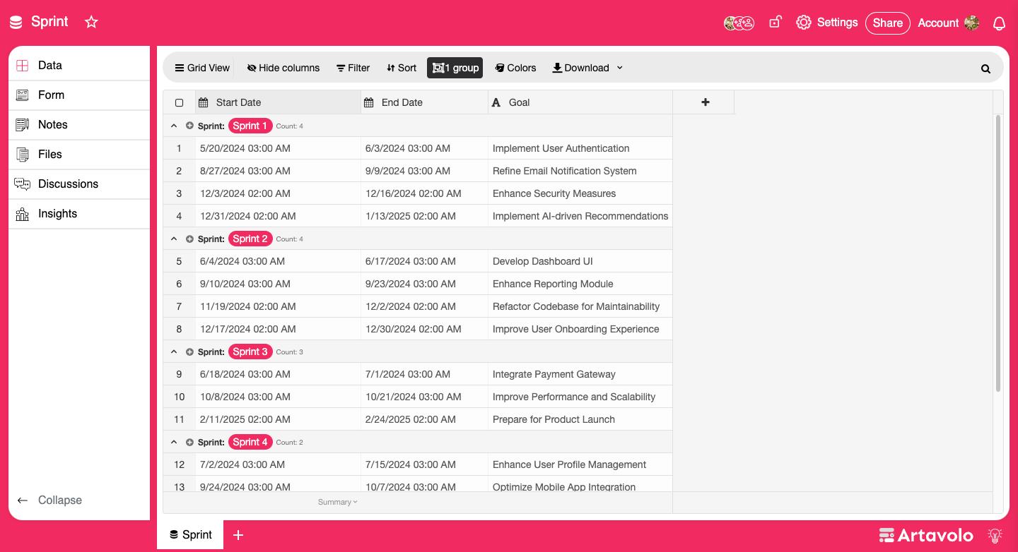Click the Share button
The width and height of the screenshot is (1018, 552).
click(x=887, y=23)
